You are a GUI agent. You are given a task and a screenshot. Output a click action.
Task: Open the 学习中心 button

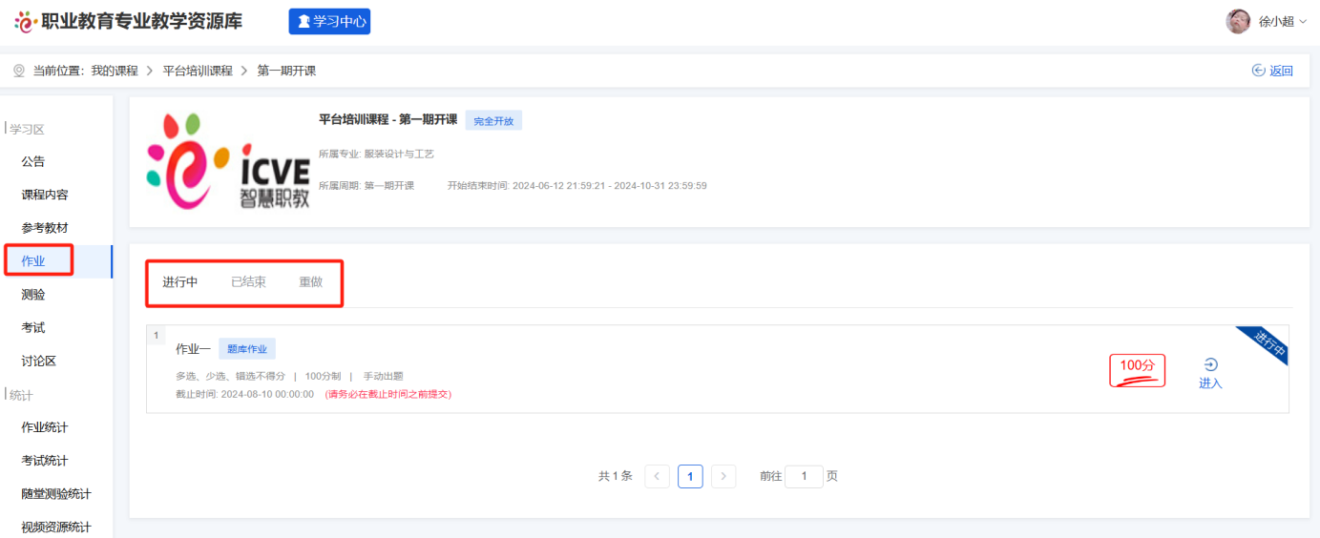(x=329, y=21)
